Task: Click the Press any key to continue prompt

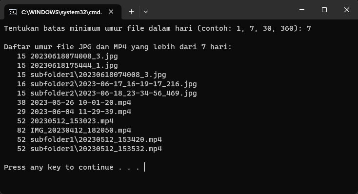Action: coord(72,167)
